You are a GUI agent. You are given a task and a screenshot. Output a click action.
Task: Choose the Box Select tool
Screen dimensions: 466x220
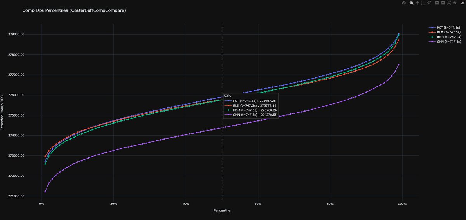coord(423,3)
